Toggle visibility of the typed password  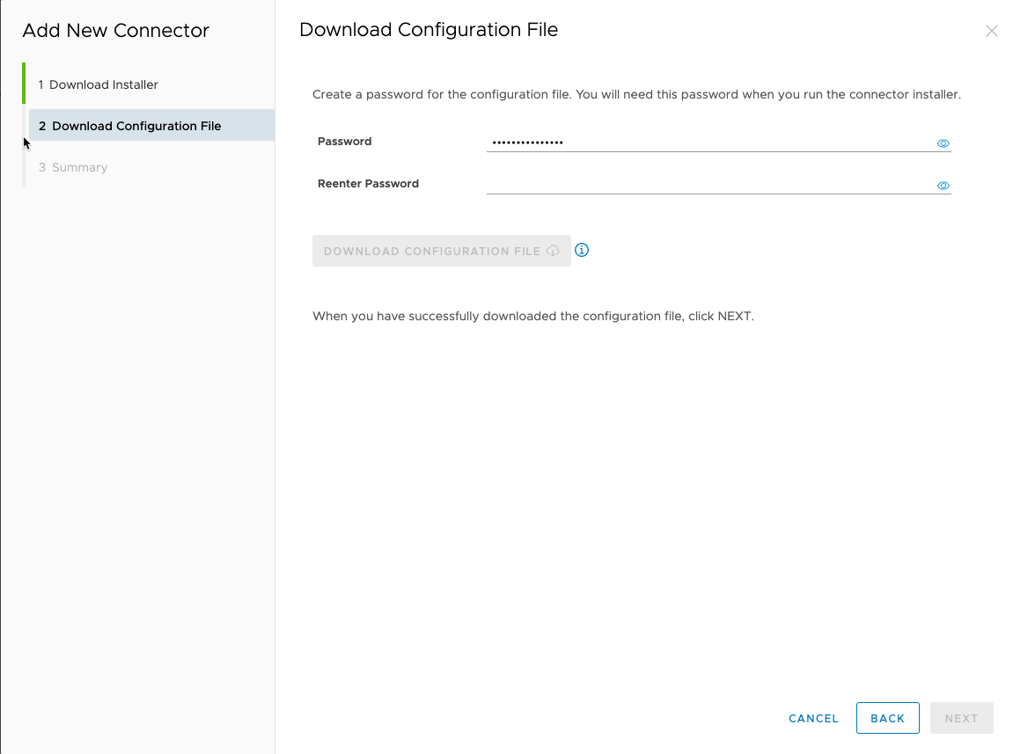pyautogui.click(x=943, y=143)
